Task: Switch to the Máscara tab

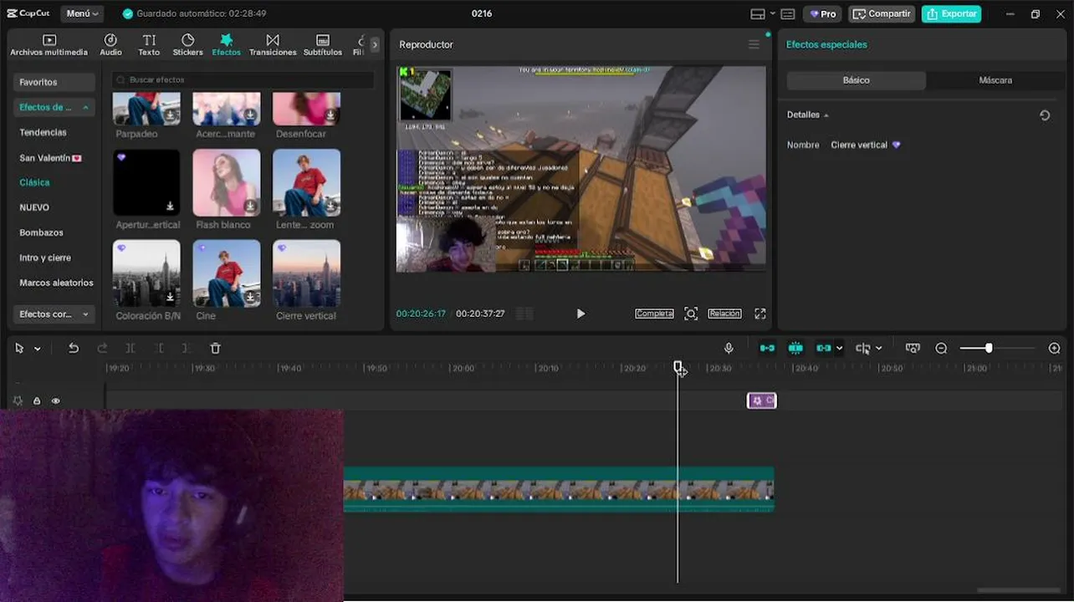Action: tap(995, 80)
